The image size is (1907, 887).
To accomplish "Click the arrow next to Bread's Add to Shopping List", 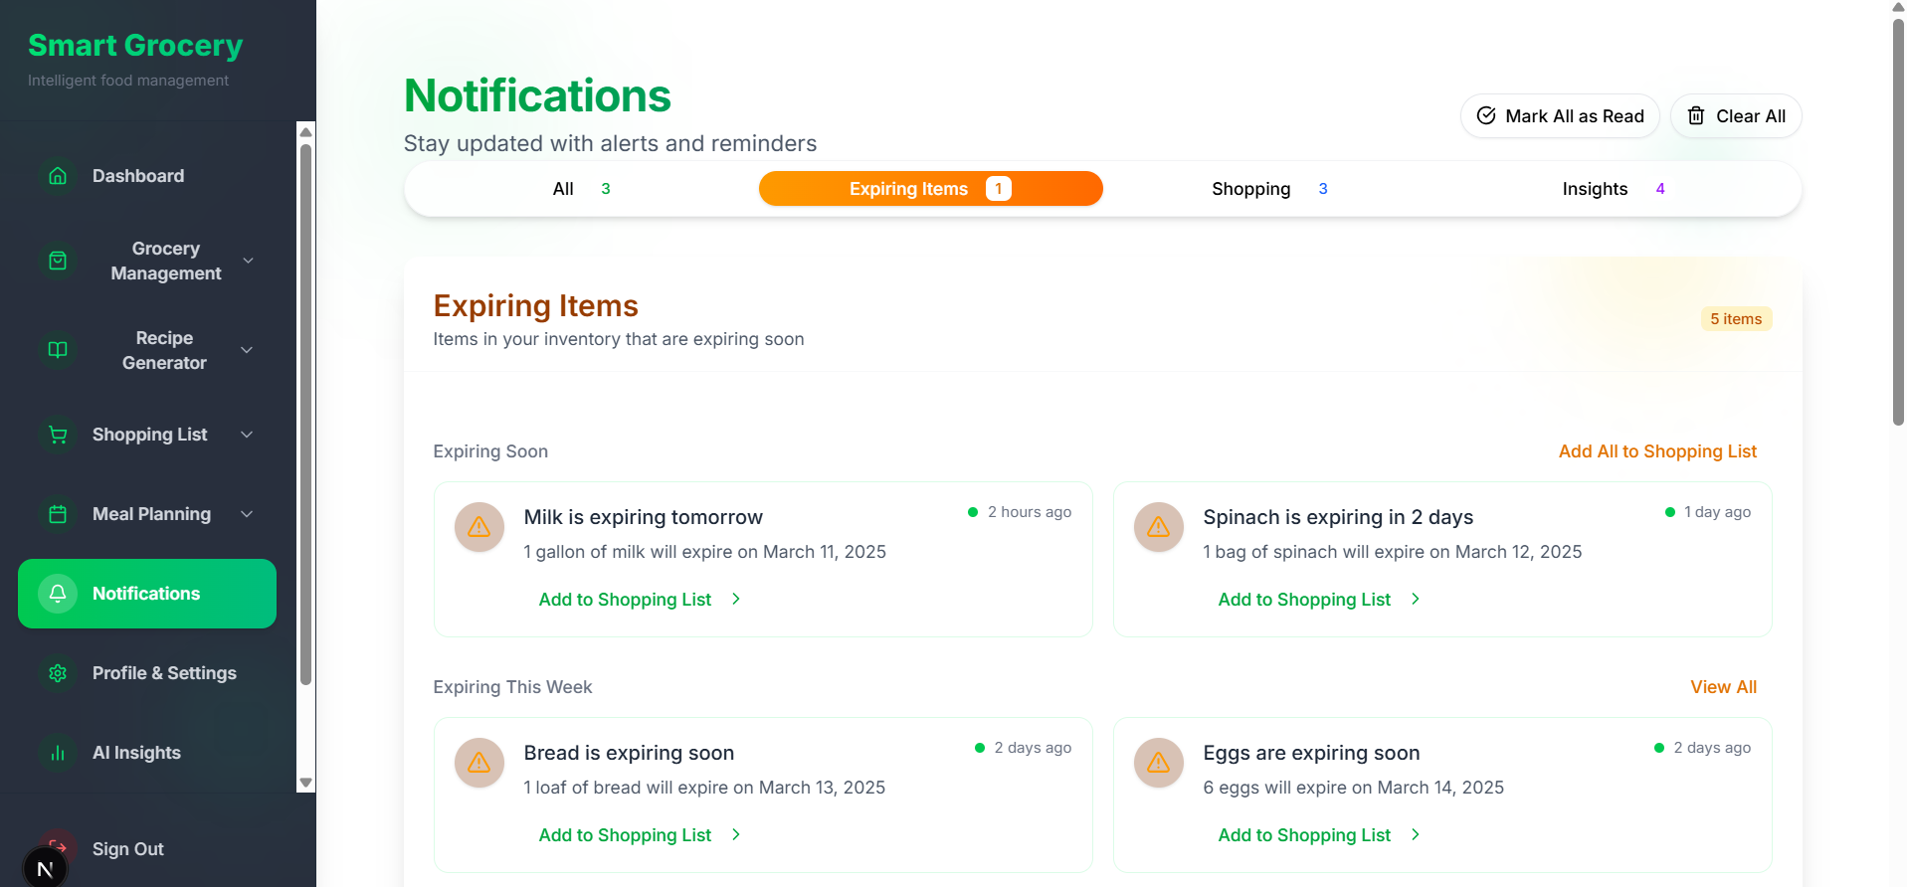I will point(736,834).
